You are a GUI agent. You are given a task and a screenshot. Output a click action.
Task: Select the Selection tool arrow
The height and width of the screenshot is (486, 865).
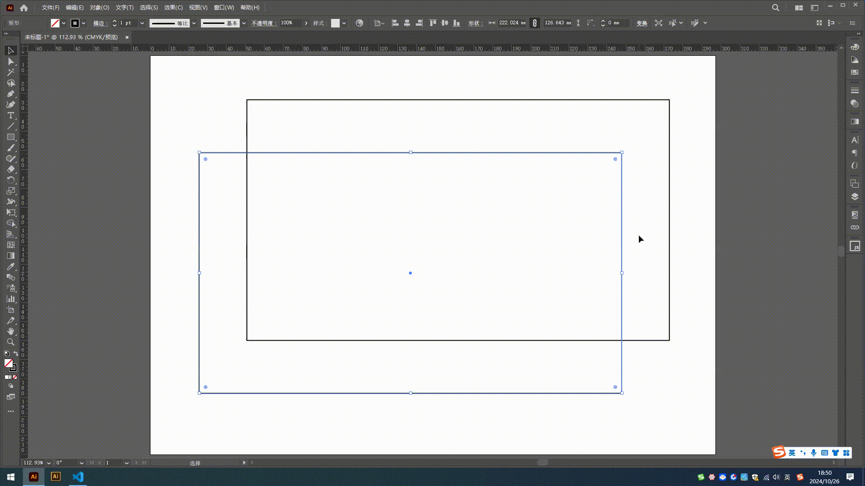coord(11,51)
